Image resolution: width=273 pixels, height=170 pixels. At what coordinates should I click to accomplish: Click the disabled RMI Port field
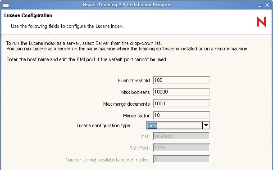click(x=182, y=148)
